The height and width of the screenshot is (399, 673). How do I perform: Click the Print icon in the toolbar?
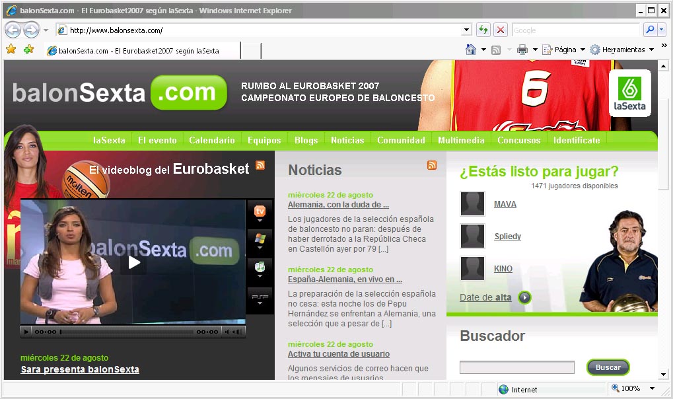click(522, 50)
